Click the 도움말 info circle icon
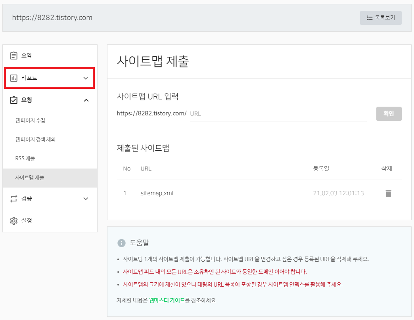Image resolution: width=414 pixels, height=320 pixels. (121, 243)
